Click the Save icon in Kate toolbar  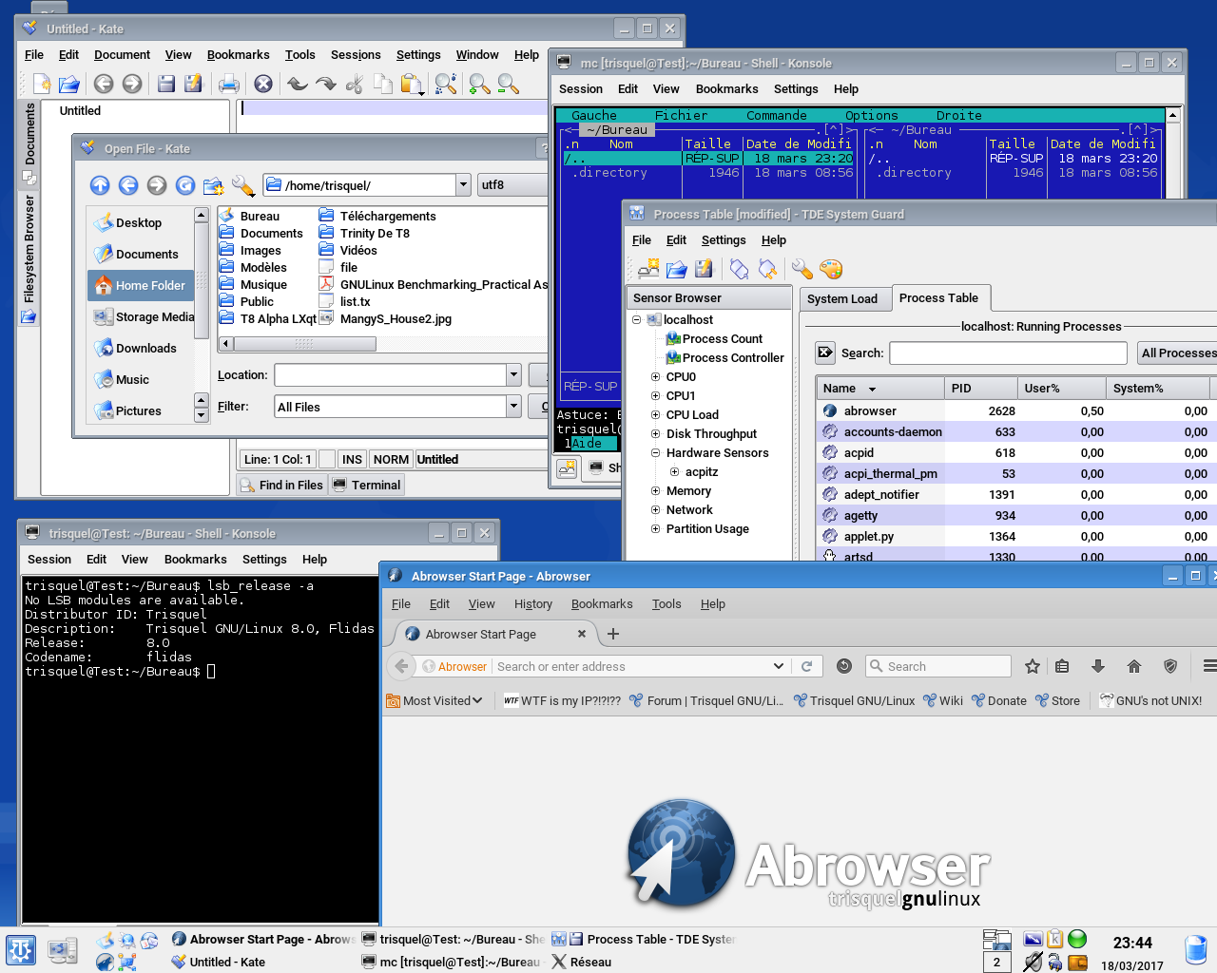pyautogui.click(x=165, y=84)
